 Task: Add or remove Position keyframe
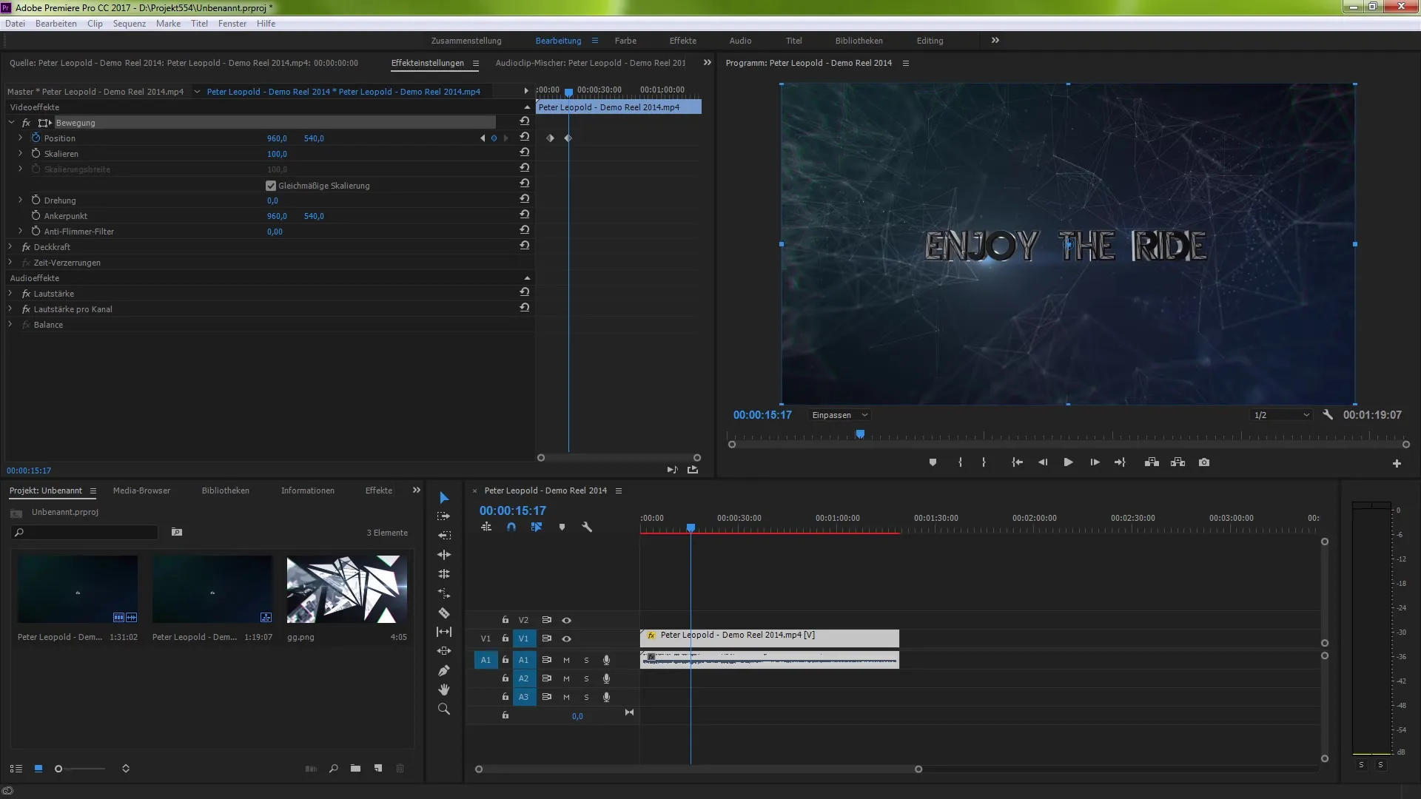coord(494,138)
